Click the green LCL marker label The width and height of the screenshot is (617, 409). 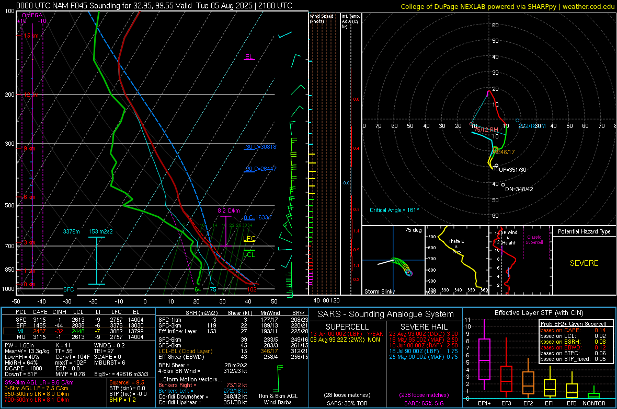[249, 255]
